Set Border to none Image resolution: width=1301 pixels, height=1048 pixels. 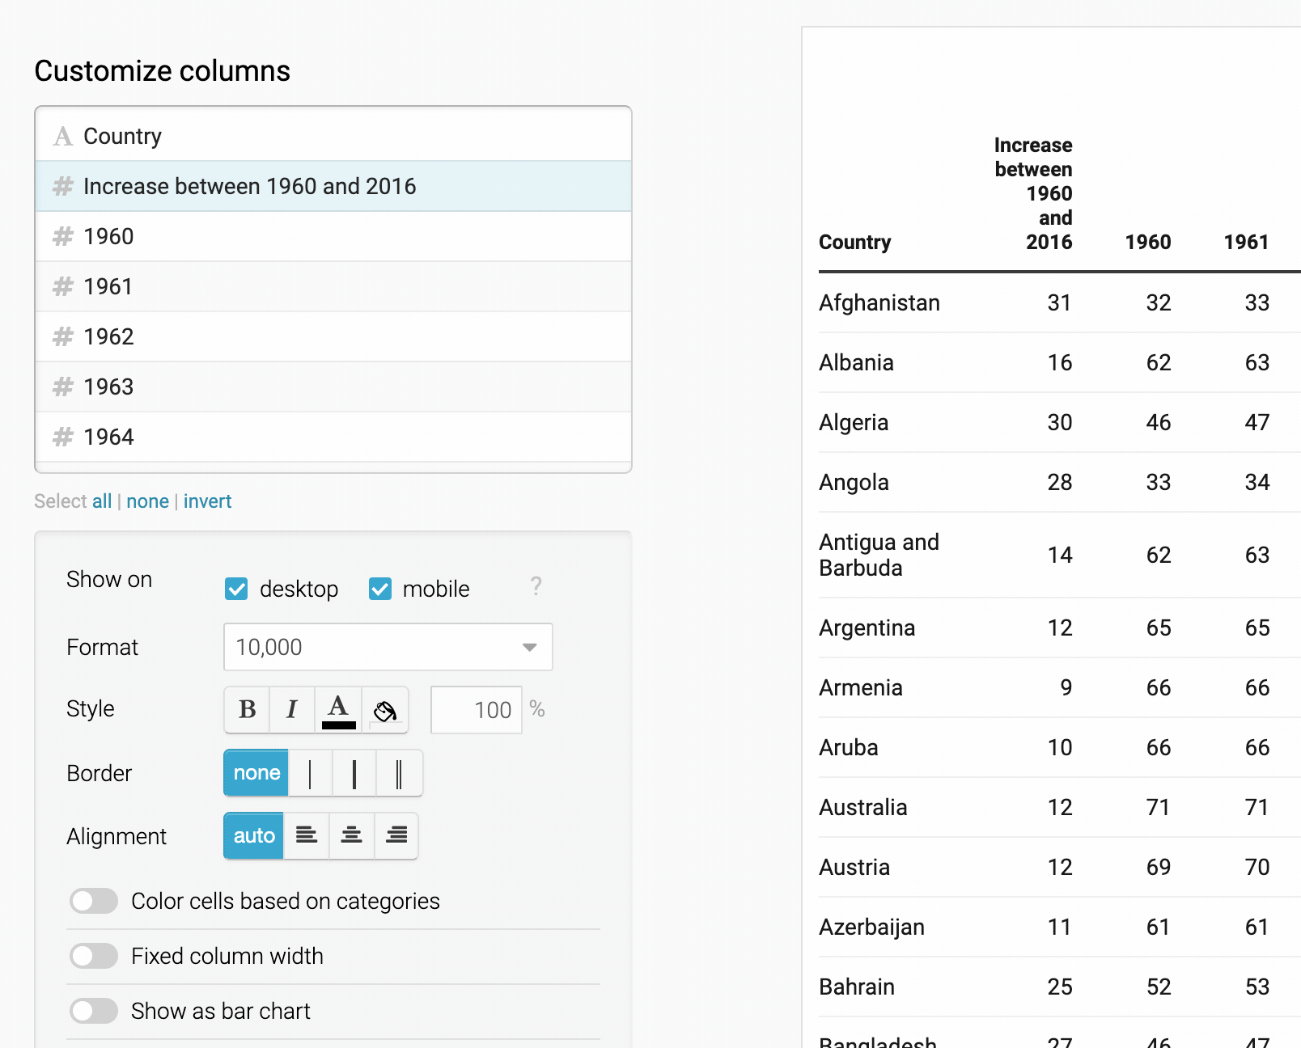point(255,773)
